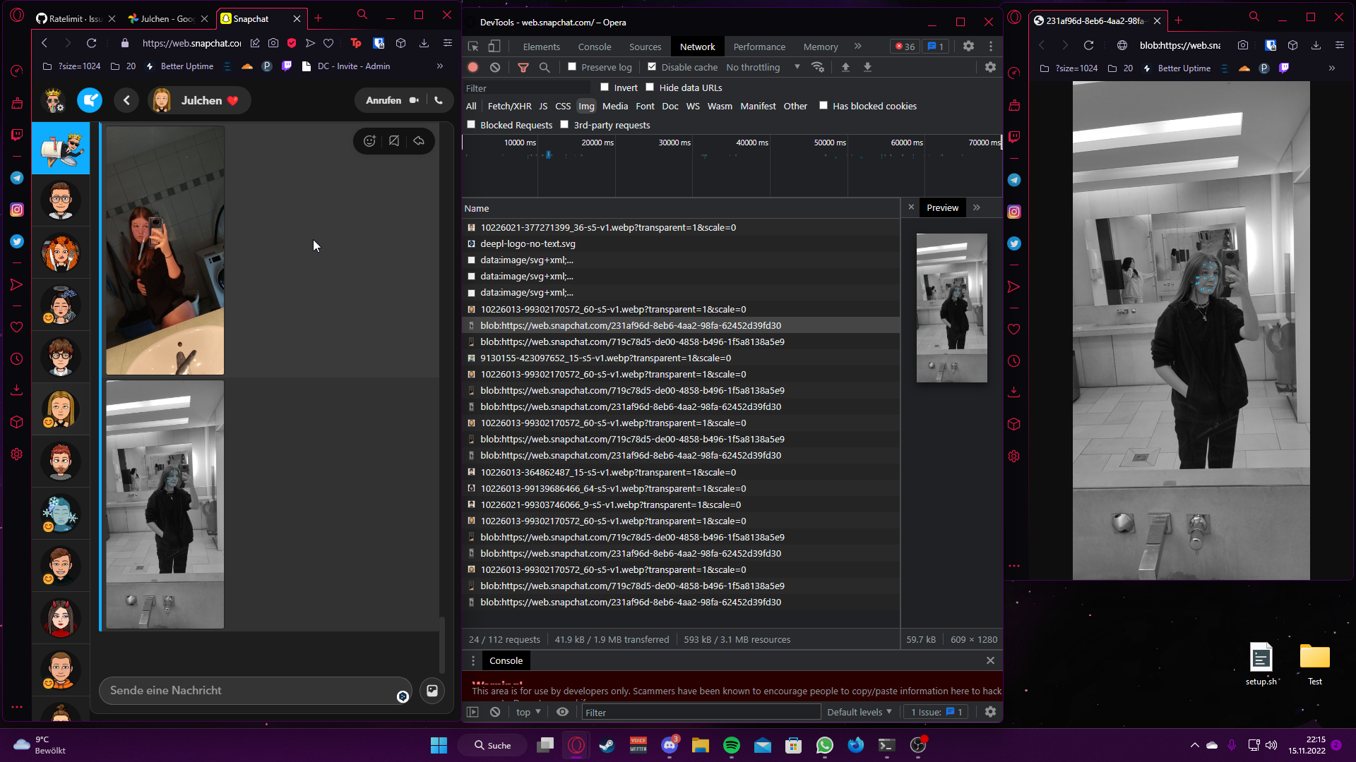
Task: Open the top context selector dropdown
Action: 528,712
